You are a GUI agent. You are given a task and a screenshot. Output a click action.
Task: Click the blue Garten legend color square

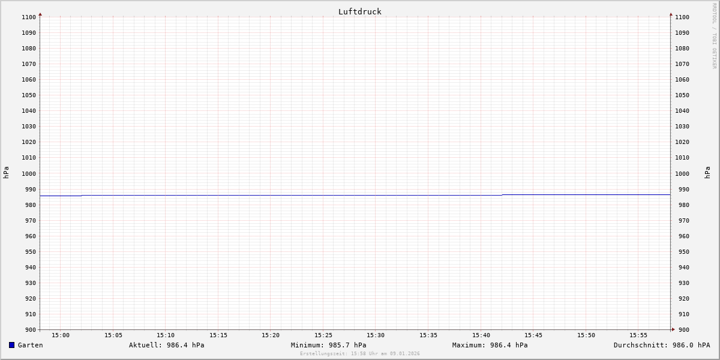pyautogui.click(x=11, y=345)
